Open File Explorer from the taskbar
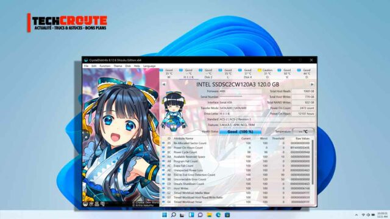Image resolution: width=390 pixels, height=219 pixels. click(210, 215)
